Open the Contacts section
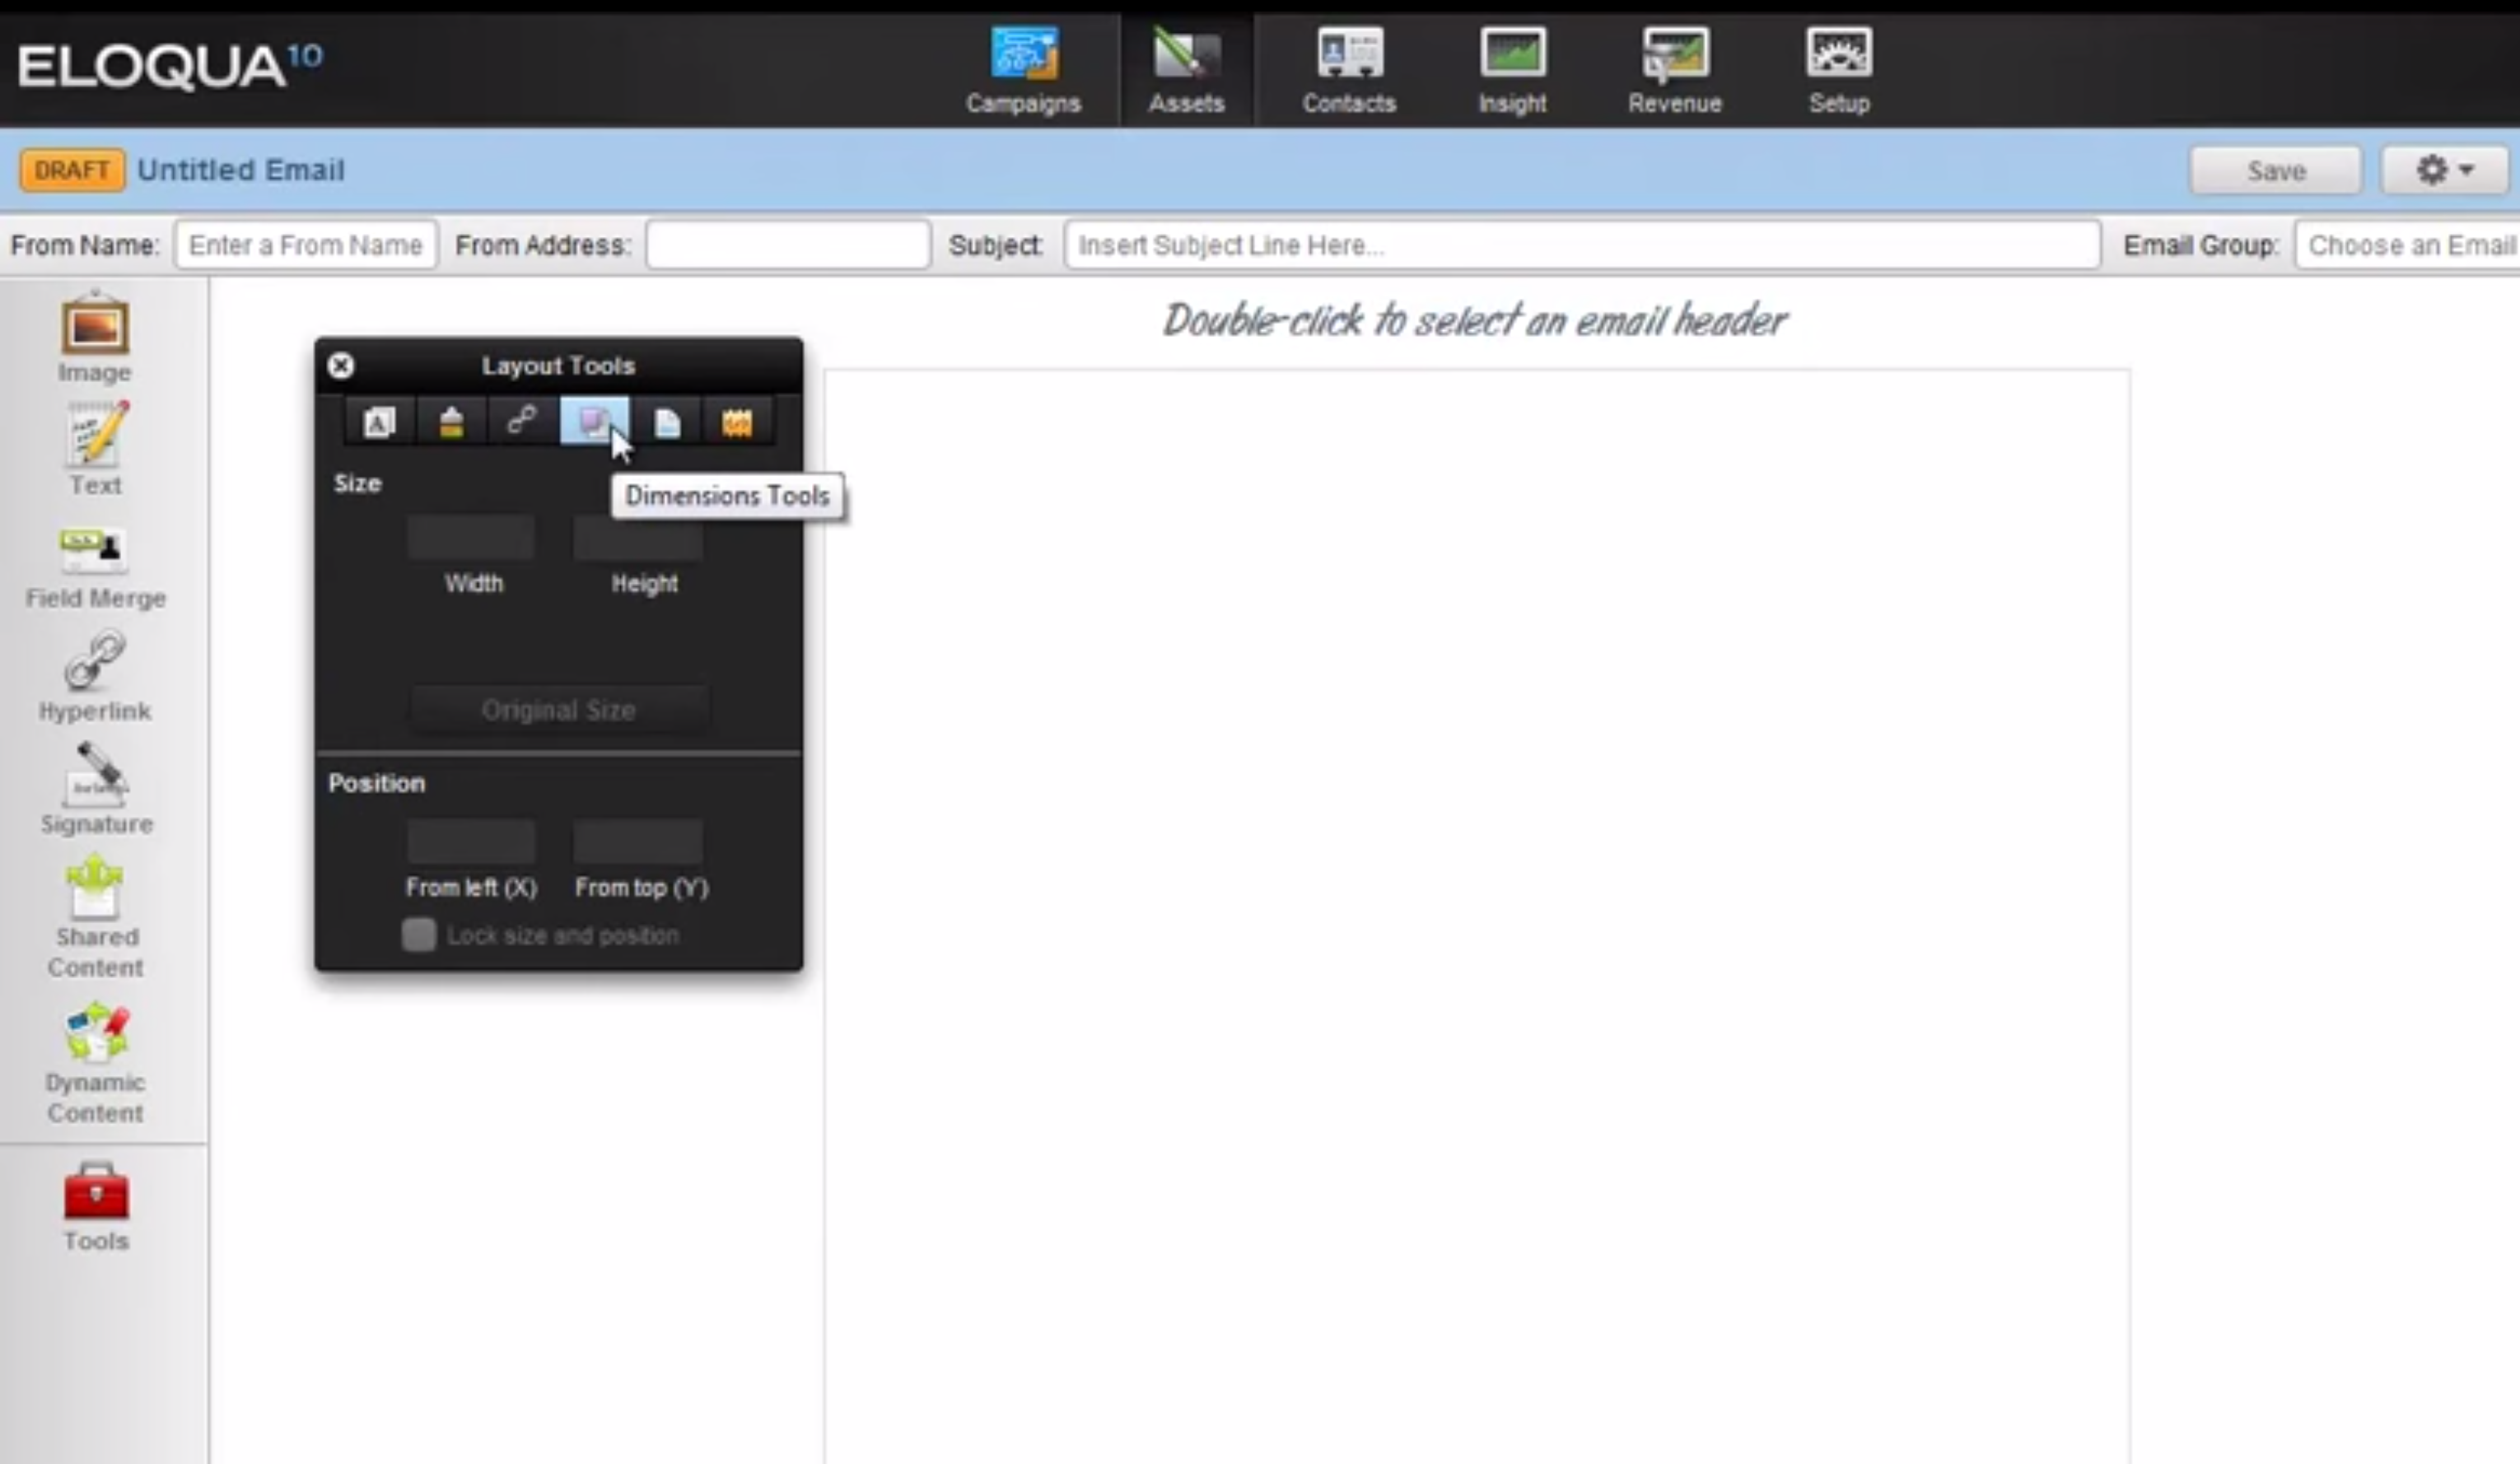The image size is (2520, 1464). point(1349,71)
